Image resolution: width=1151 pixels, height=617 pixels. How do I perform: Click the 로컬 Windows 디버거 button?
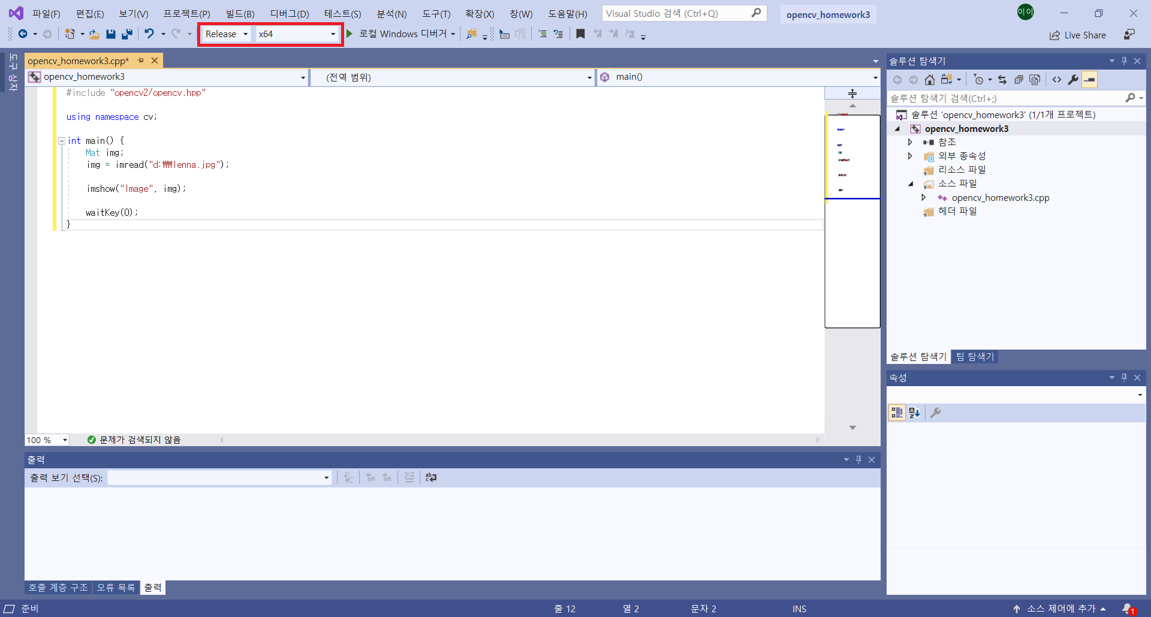(x=403, y=34)
